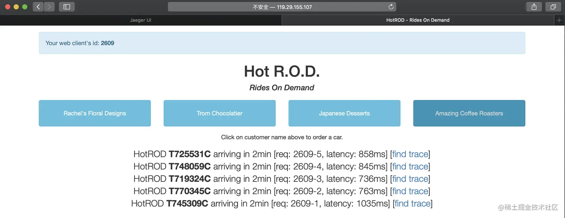Reload the page via the address bar icon
The height and width of the screenshot is (218, 565).
[x=391, y=7]
